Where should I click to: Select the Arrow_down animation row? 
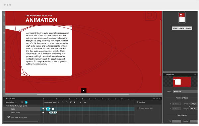point(22,112)
